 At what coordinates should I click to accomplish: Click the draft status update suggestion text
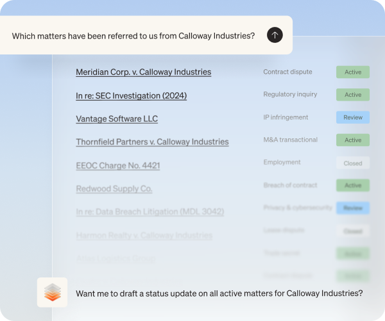click(219, 293)
